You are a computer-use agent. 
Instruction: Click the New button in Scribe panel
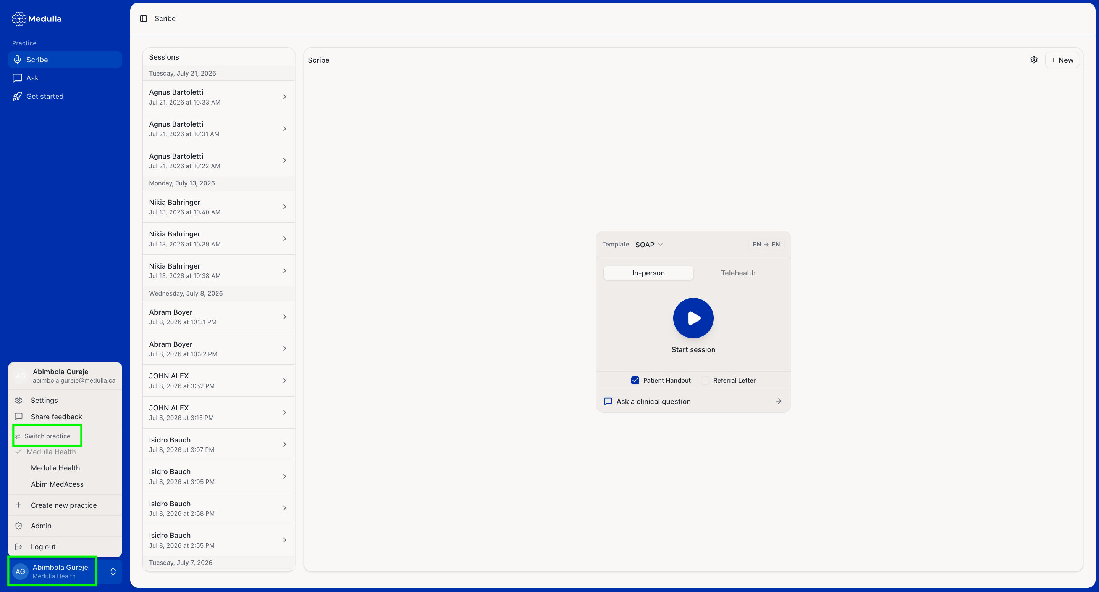click(x=1062, y=60)
